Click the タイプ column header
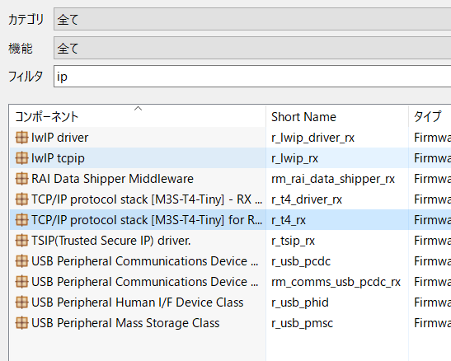The width and height of the screenshot is (451, 361). click(430, 116)
